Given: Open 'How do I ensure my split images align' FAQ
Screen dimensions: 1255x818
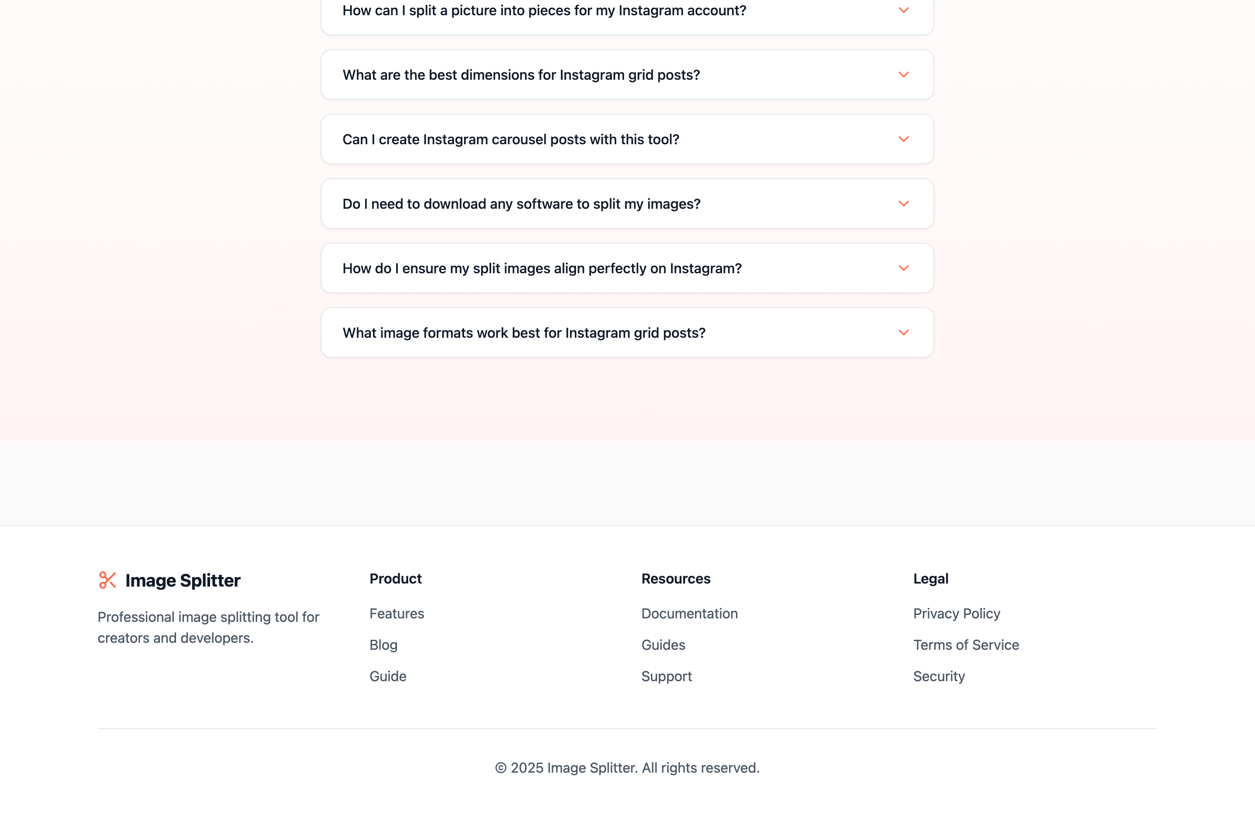Looking at the screenshot, I should tap(627, 268).
